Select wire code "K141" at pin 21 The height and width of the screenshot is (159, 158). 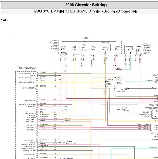(x=55, y=116)
